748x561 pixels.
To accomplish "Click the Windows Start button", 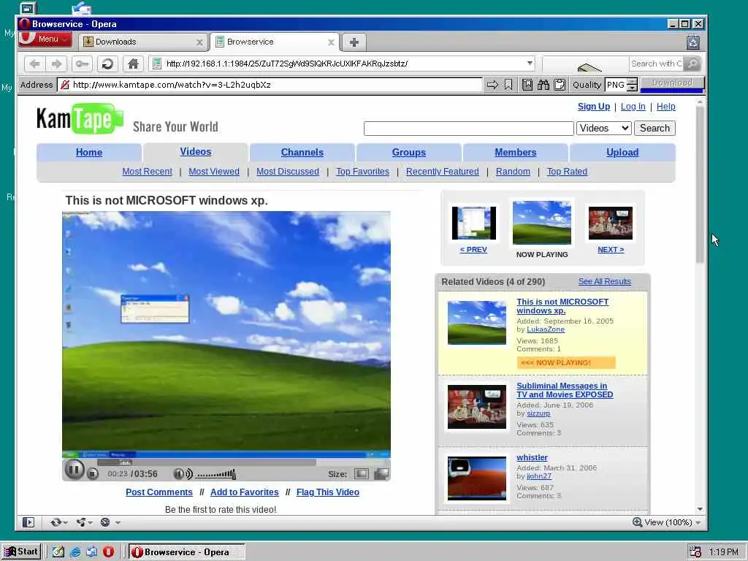I will pos(21,552).
